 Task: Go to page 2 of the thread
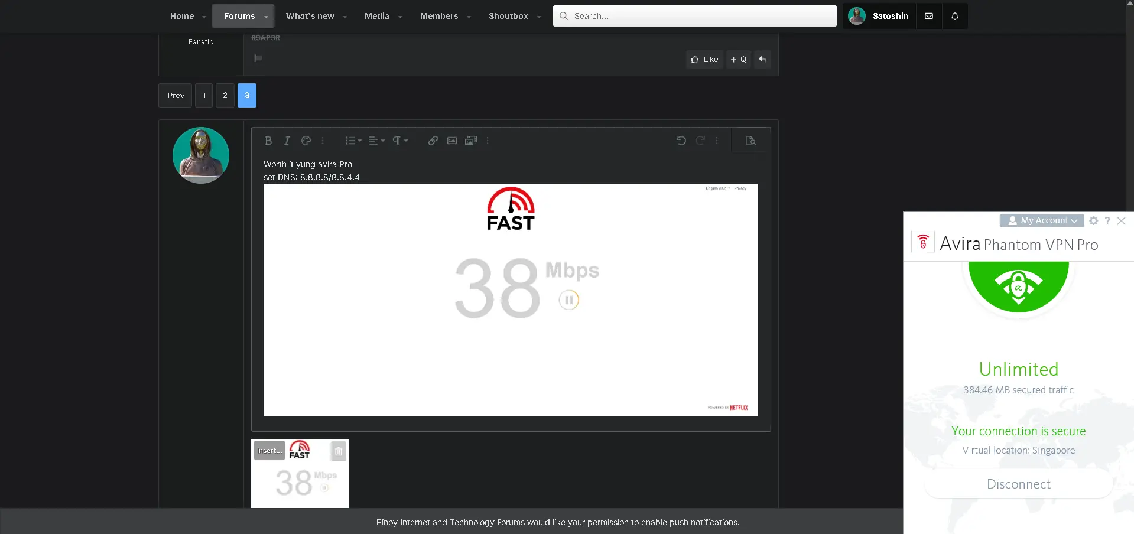click(225, 95)
